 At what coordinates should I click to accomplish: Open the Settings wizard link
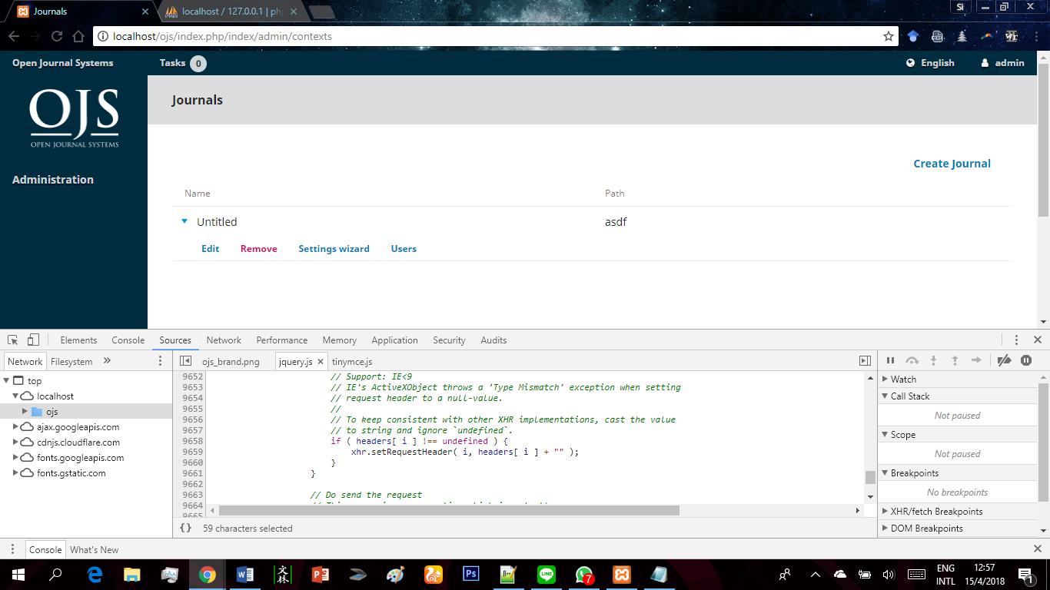[334, 248]
